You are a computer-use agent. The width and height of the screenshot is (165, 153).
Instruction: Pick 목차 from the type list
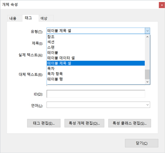pos(96,68)
